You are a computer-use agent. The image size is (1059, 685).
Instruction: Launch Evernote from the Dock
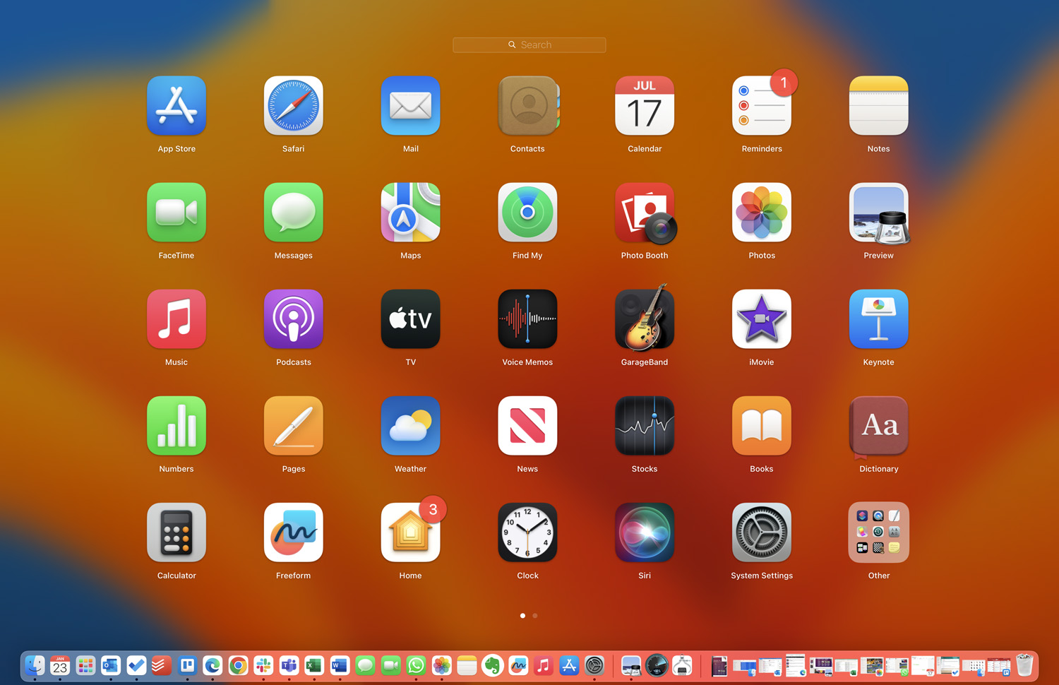coord(492,665)
